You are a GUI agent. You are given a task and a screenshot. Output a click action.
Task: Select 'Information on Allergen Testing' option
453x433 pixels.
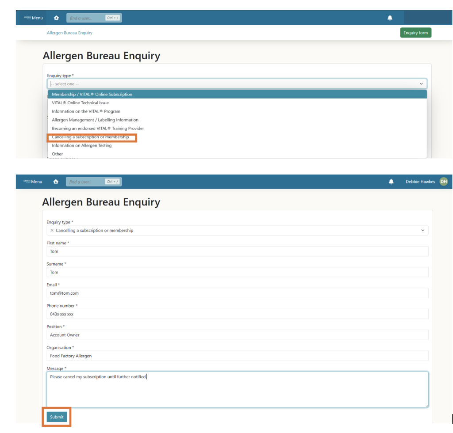81,145
